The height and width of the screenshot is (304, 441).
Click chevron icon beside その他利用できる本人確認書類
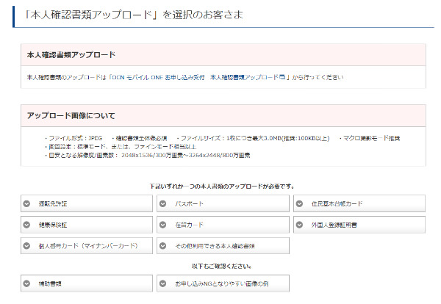(163, 246)
